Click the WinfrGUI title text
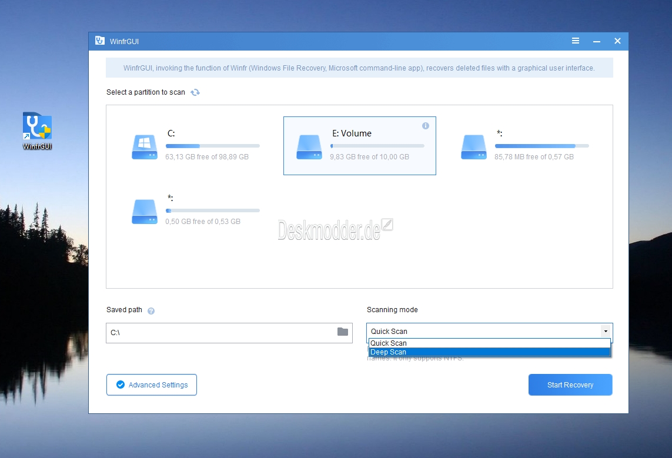This screenshot has height=458, width=672. (124, 42)
